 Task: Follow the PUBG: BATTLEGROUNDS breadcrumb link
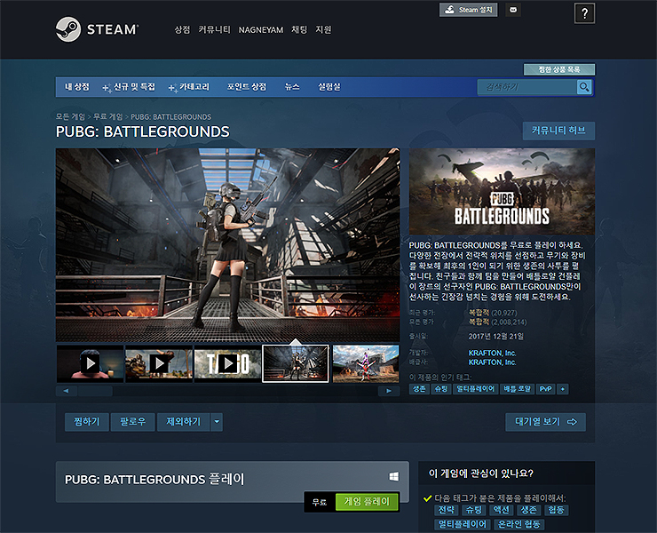pos(171,116)
